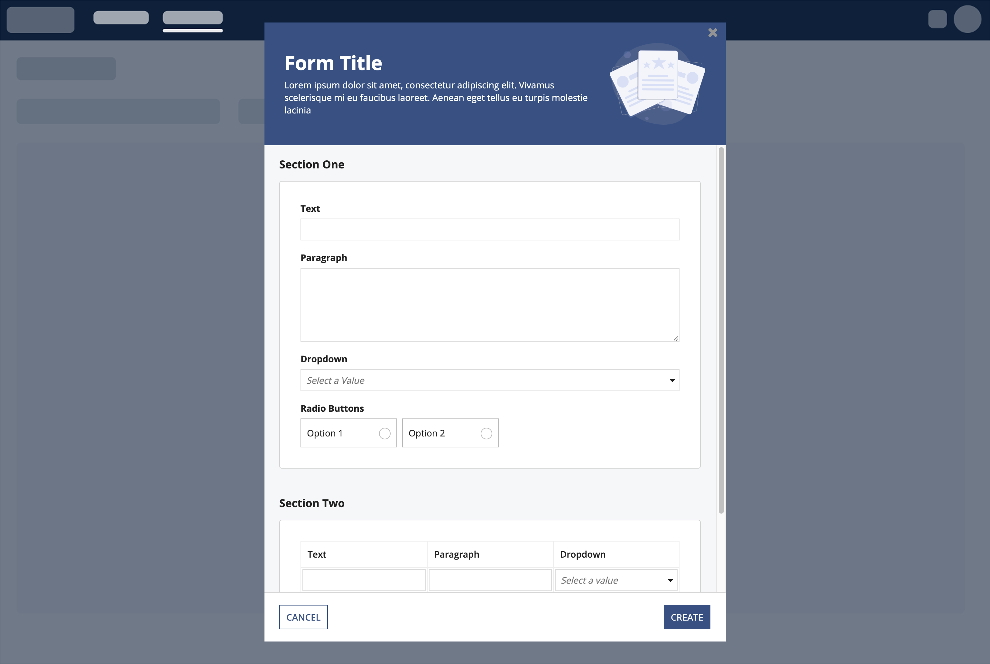Click the Section One dropdown caret arrow
Viewport: 990px width, 664px height.
click(672, 380)
